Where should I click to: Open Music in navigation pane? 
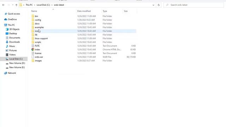pyautogui.click(x=12, y=46)
